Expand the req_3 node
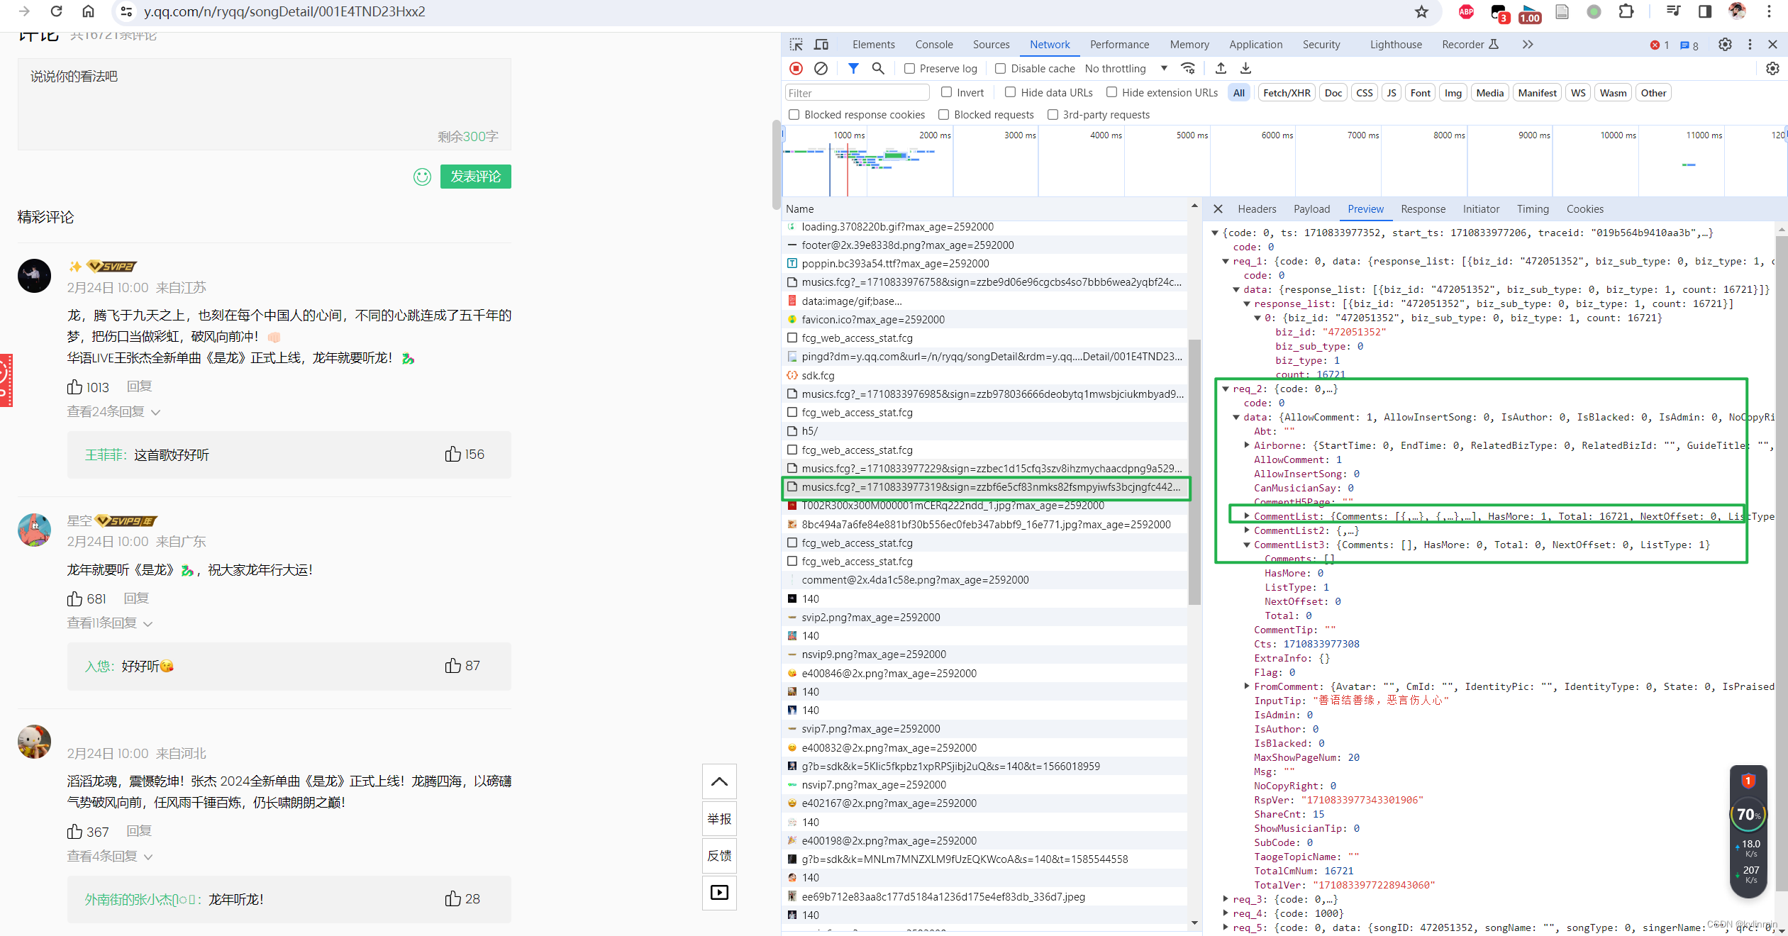 1226,899
